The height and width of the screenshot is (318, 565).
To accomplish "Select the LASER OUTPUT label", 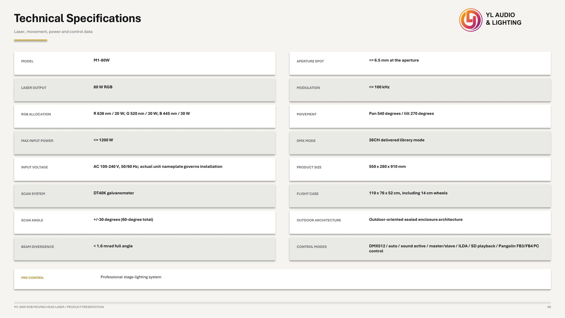I will (x=34, y=88).
